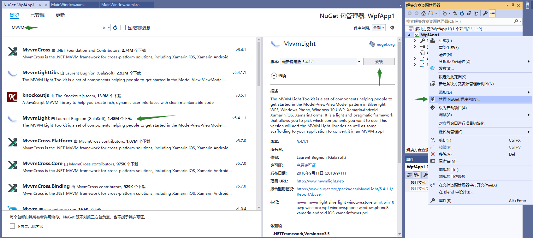Open the ReportAbuse nuget.org link
This screenshot has height=238, width=533.
(x=345, y=192)
